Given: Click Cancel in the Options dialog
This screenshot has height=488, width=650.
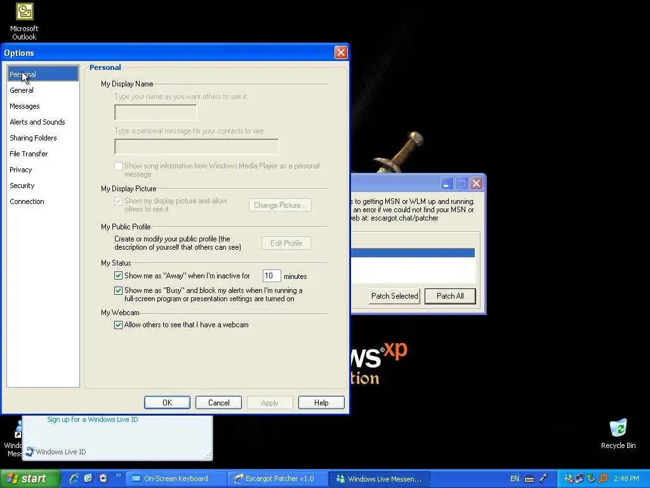Looking at the screenshot, I should (218, 402).
